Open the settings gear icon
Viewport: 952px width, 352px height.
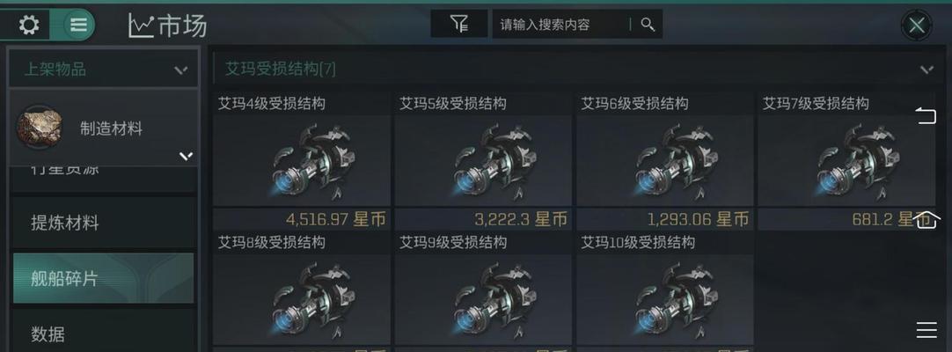28,25
